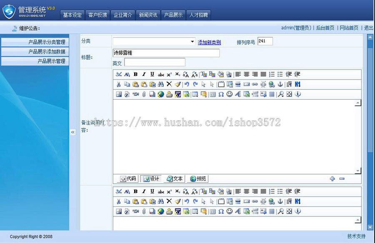375x243 pixels.
Task: Apply superscript in first editor toolbar
Action: pyautogui.click(x=169, y=74)
